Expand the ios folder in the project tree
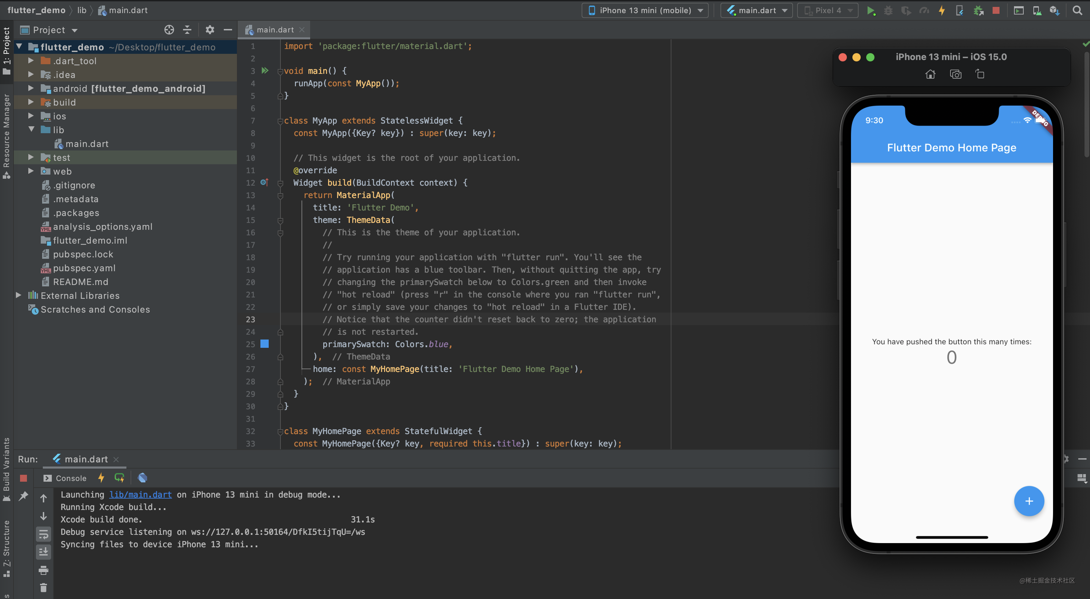 [x=30, y=116]
